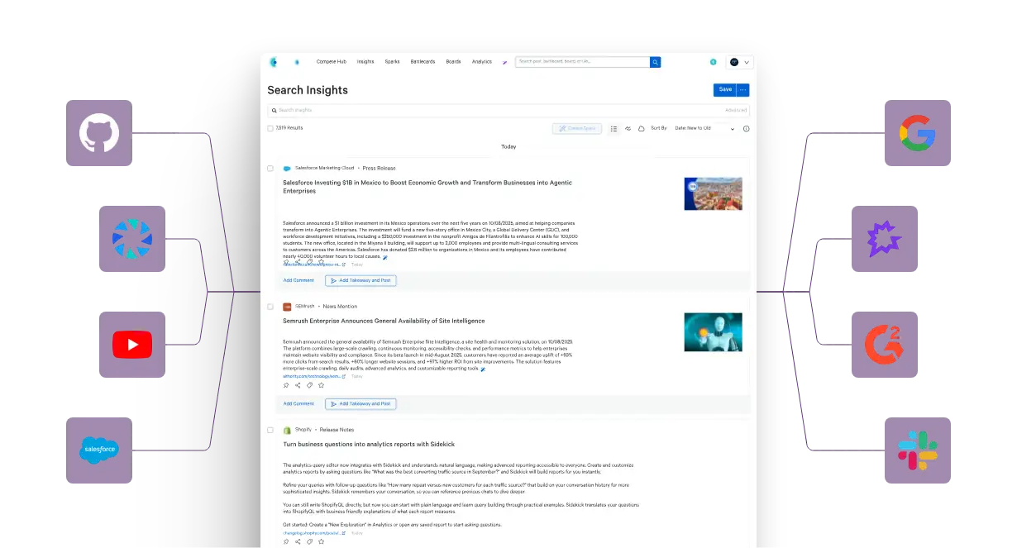Click the Mexico city thumbnail image
Screen dimensions: 1017x548
pyautogui.click(x=713, y=193)
